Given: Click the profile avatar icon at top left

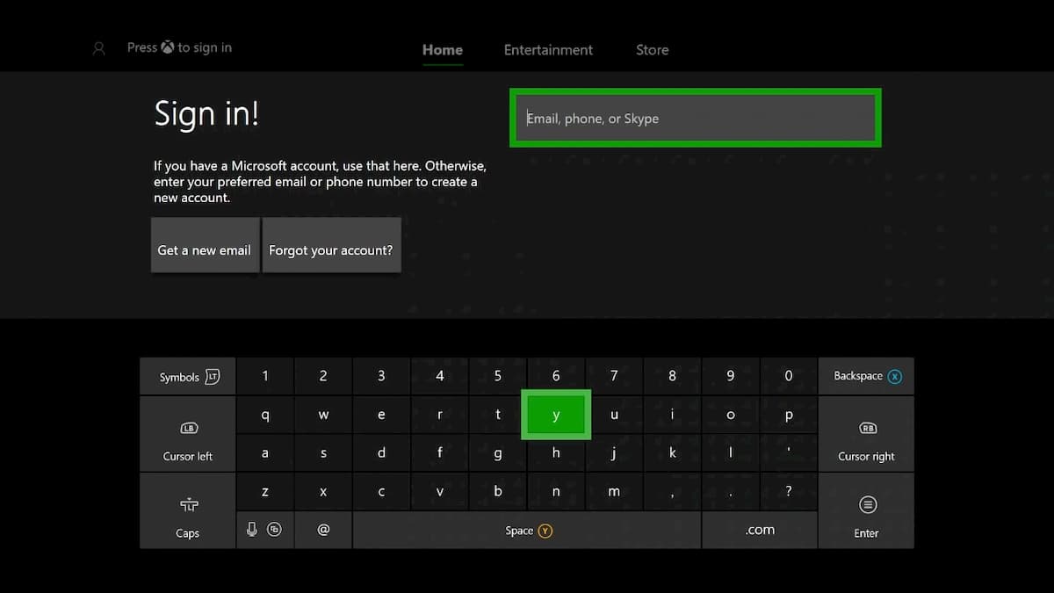Looking at the screenshot, I should click(x=98, y=49).
